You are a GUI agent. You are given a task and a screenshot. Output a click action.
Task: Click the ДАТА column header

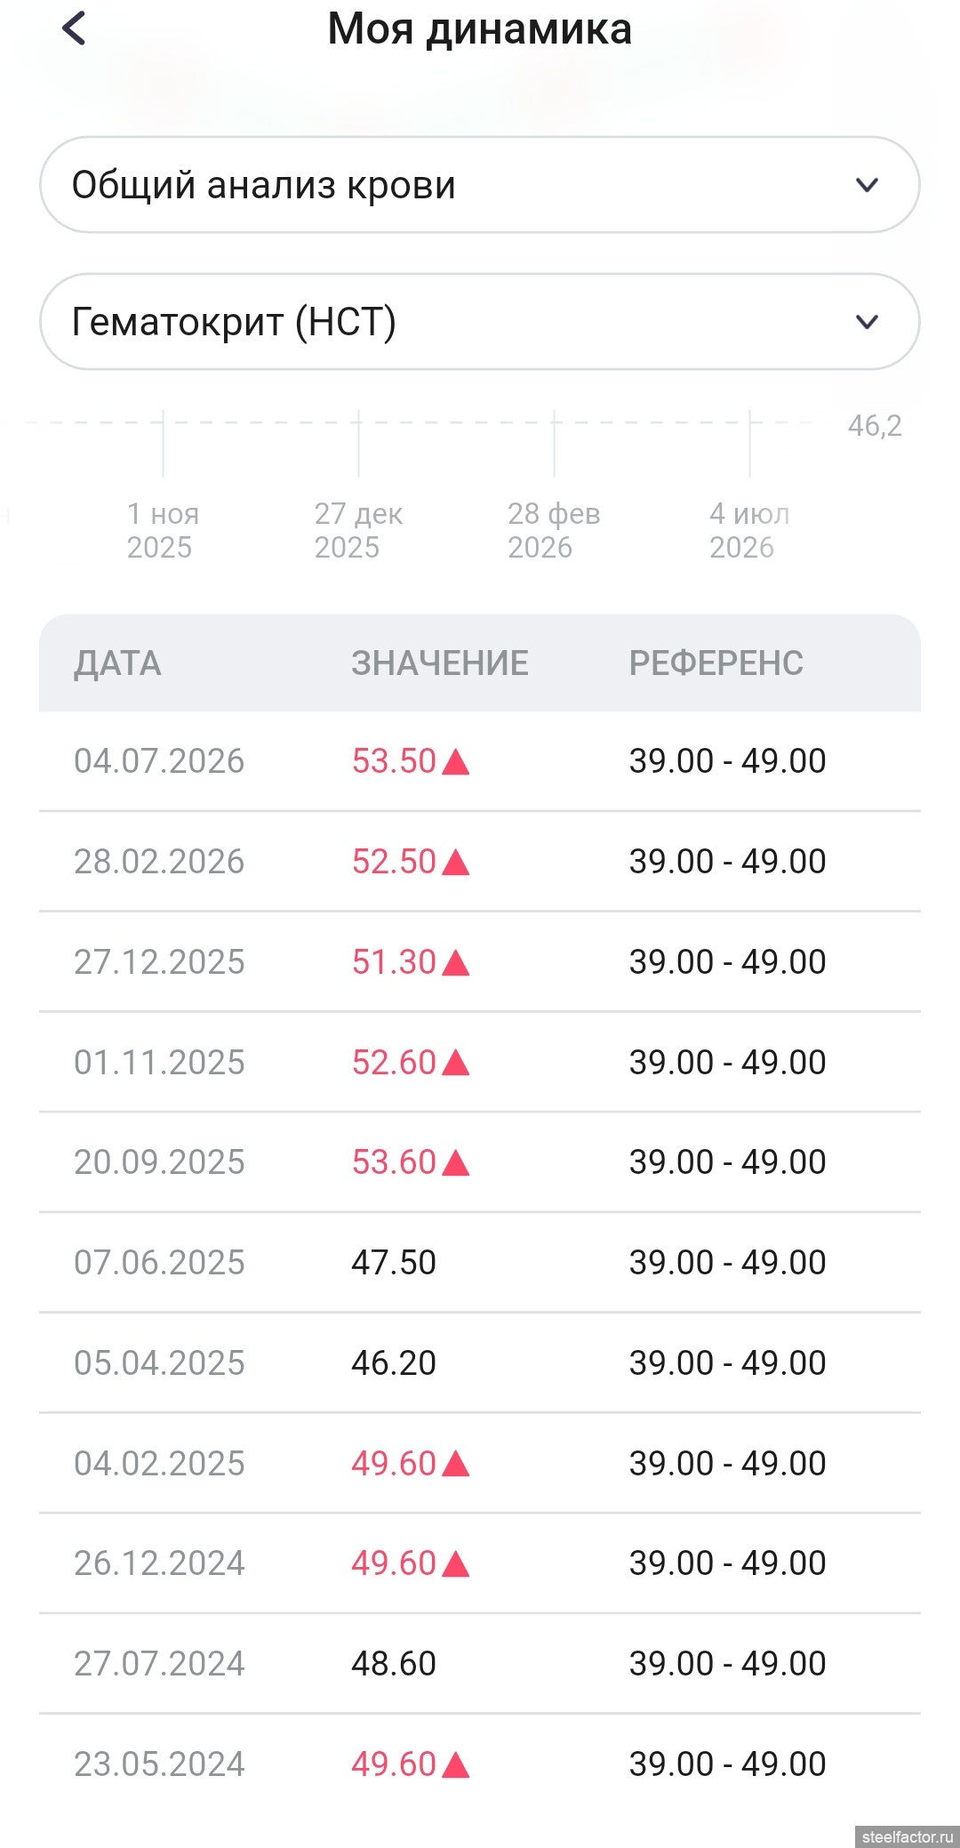pyautogui.click(x=117, y=663)
